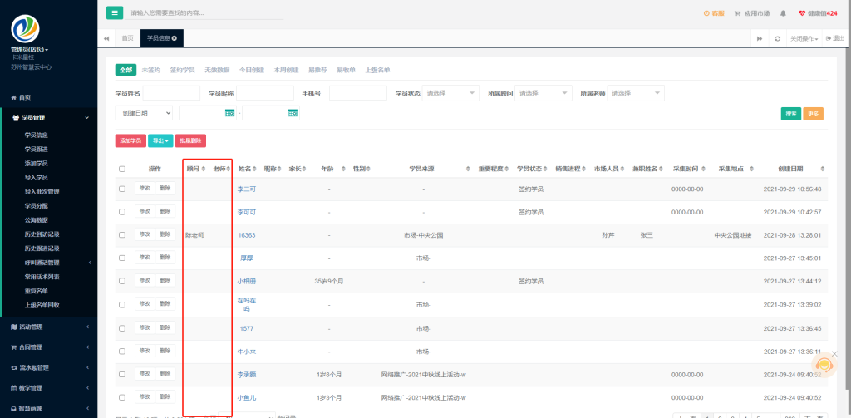Open 公海数据 in the sidebar
Screen dimensions: 851x418
pyautogui.click(x=37, y=220)
